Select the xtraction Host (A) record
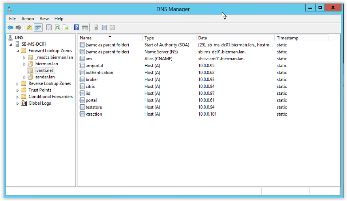This screenshot has width=347, height=201. tap(208, 114)
